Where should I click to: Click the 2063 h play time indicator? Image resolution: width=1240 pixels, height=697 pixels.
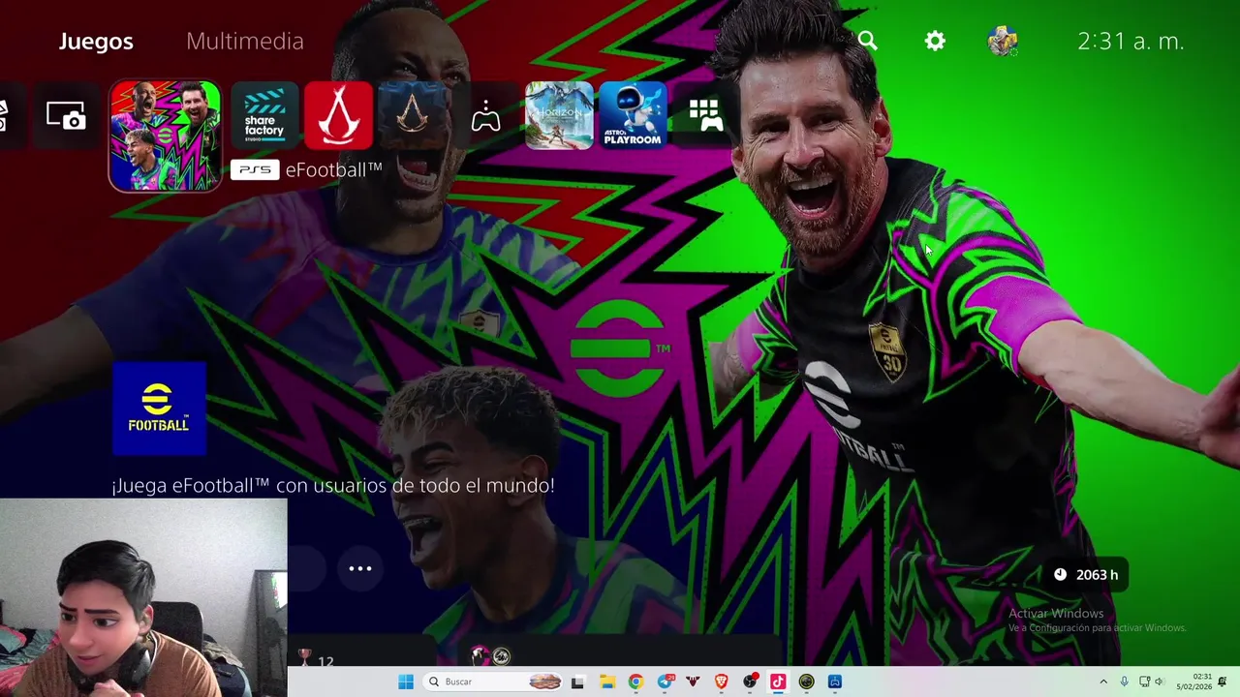(x=1086, y=575)
